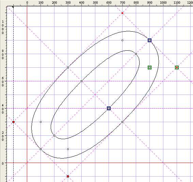Click the black triangle marker on the top ruler

coord(13,7)
